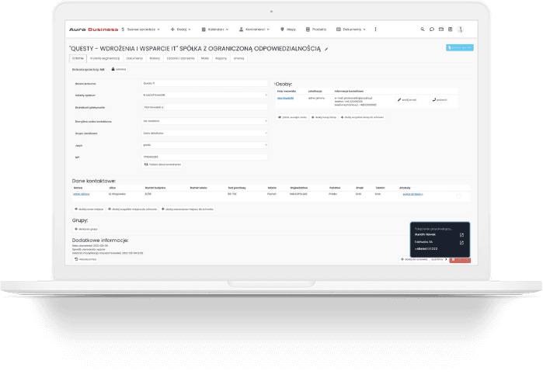Switch to the Rabaty tab
The height and width of the screenshot is (374, 543).
155,58
